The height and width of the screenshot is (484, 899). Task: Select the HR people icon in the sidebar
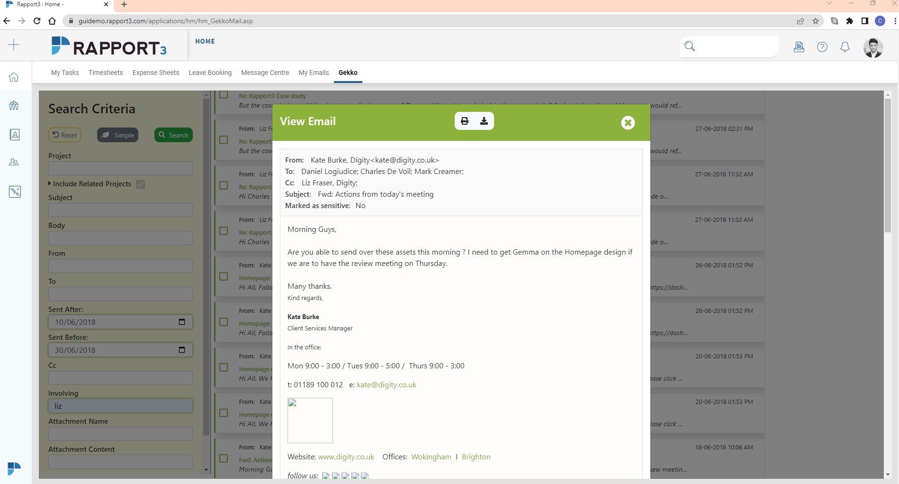[x=14, y=162]
